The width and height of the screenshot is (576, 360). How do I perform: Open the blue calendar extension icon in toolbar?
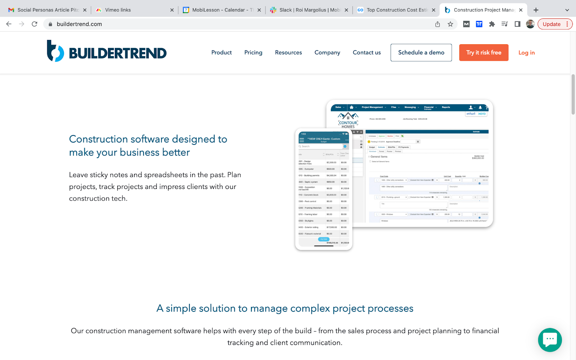point(479,24)
